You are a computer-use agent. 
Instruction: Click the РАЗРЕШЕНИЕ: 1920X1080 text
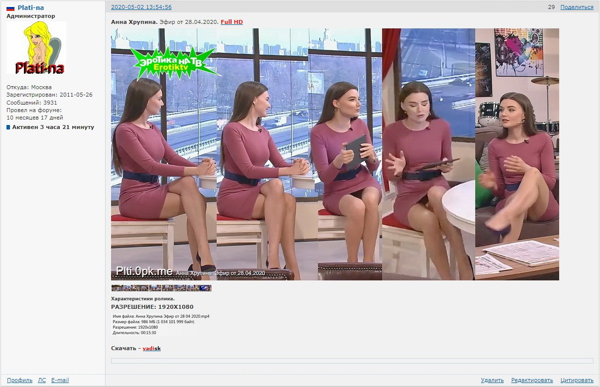[152, 307]
